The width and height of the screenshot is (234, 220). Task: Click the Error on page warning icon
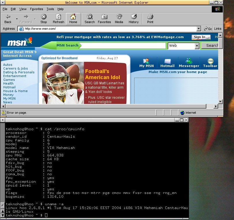4,113
